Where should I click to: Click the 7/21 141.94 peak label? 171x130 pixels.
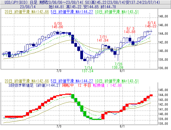coord(102,39)
